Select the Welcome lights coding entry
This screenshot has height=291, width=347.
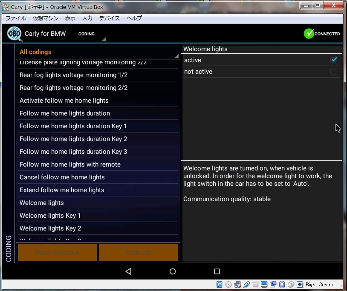[98, 203]
